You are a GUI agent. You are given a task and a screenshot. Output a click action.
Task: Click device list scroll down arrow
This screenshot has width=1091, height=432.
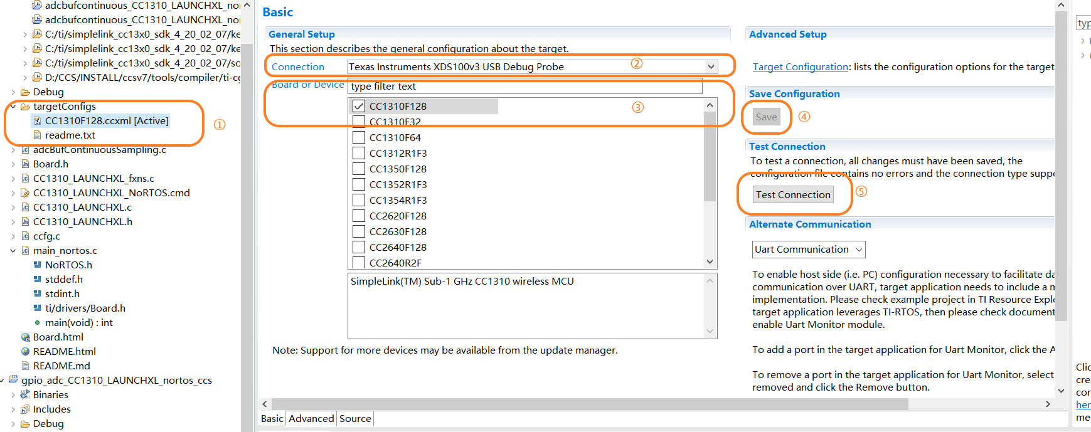coord(710,262)
